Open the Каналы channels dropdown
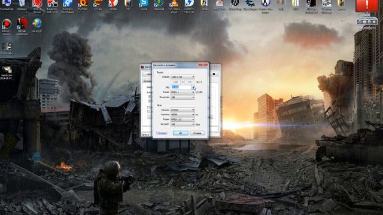 point(183,110)
